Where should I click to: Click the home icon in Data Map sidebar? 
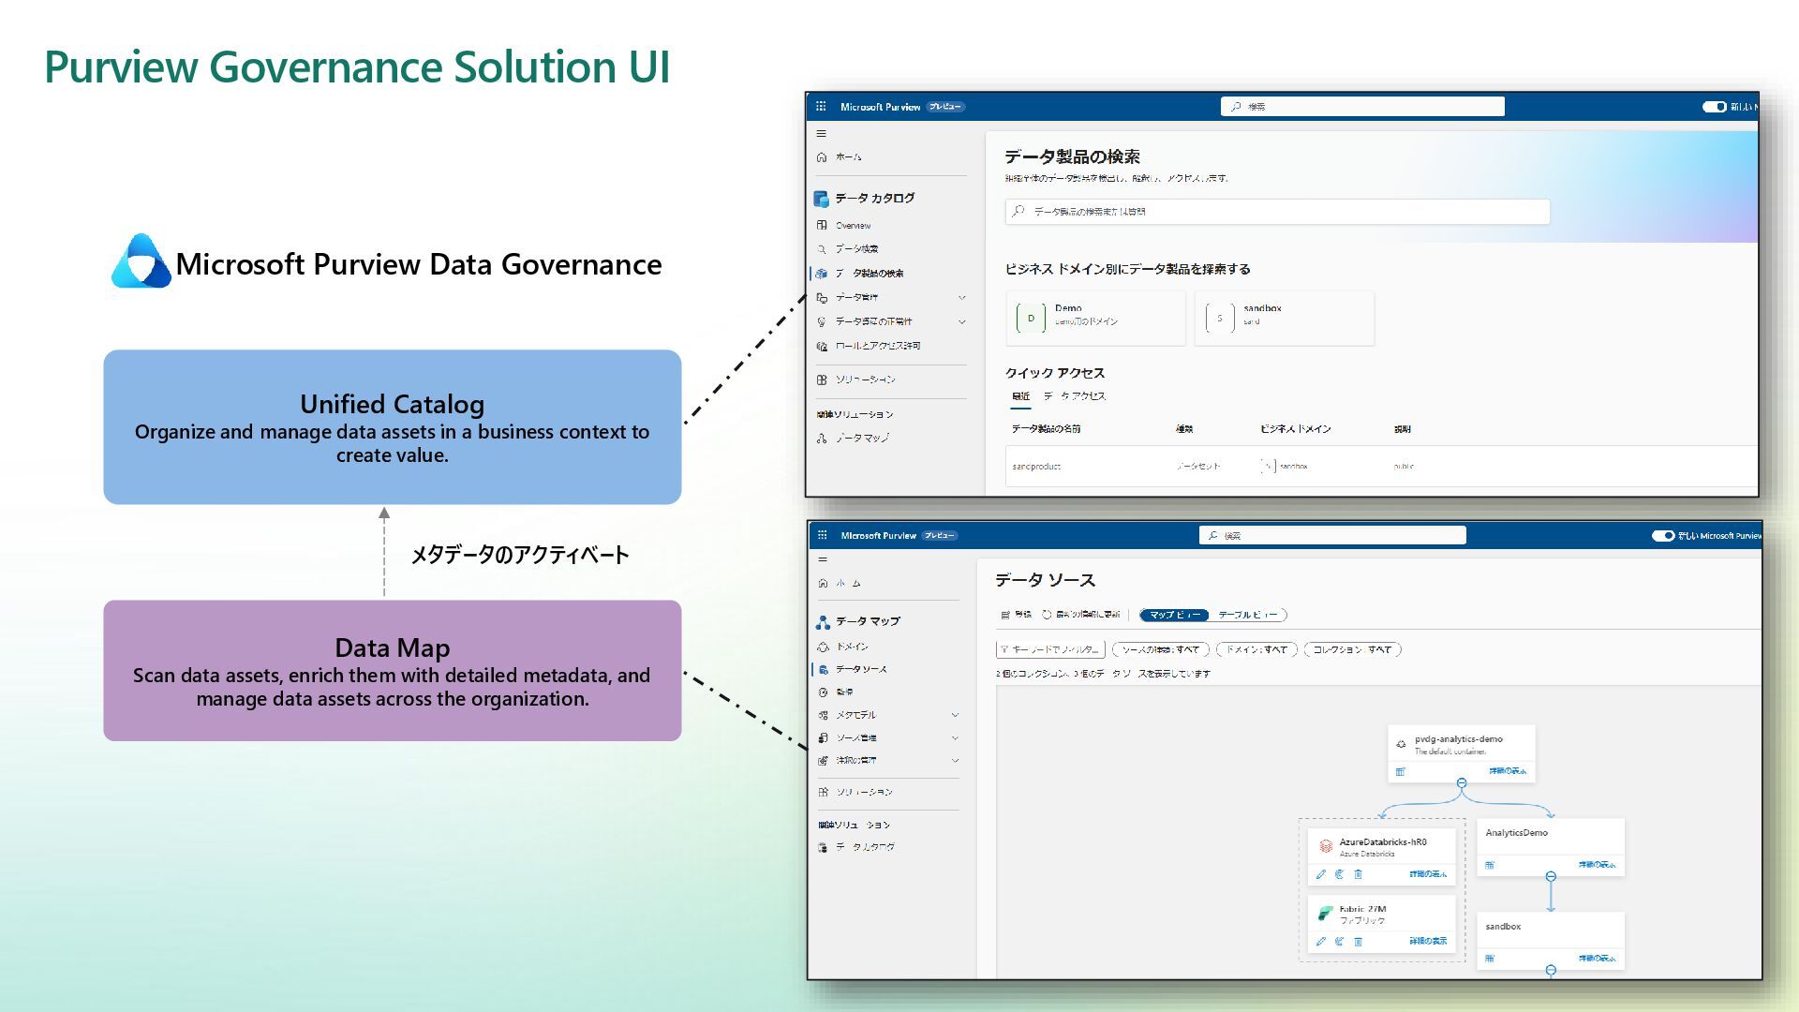click(x=823, y=583)
